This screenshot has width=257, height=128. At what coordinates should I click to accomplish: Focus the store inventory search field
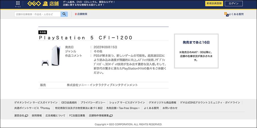pyautogui.click(x=38, y=14)
